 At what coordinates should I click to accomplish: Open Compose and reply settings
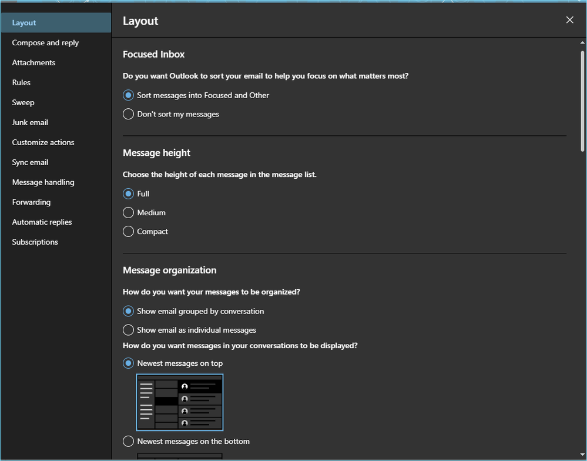[x=56, y=43]
